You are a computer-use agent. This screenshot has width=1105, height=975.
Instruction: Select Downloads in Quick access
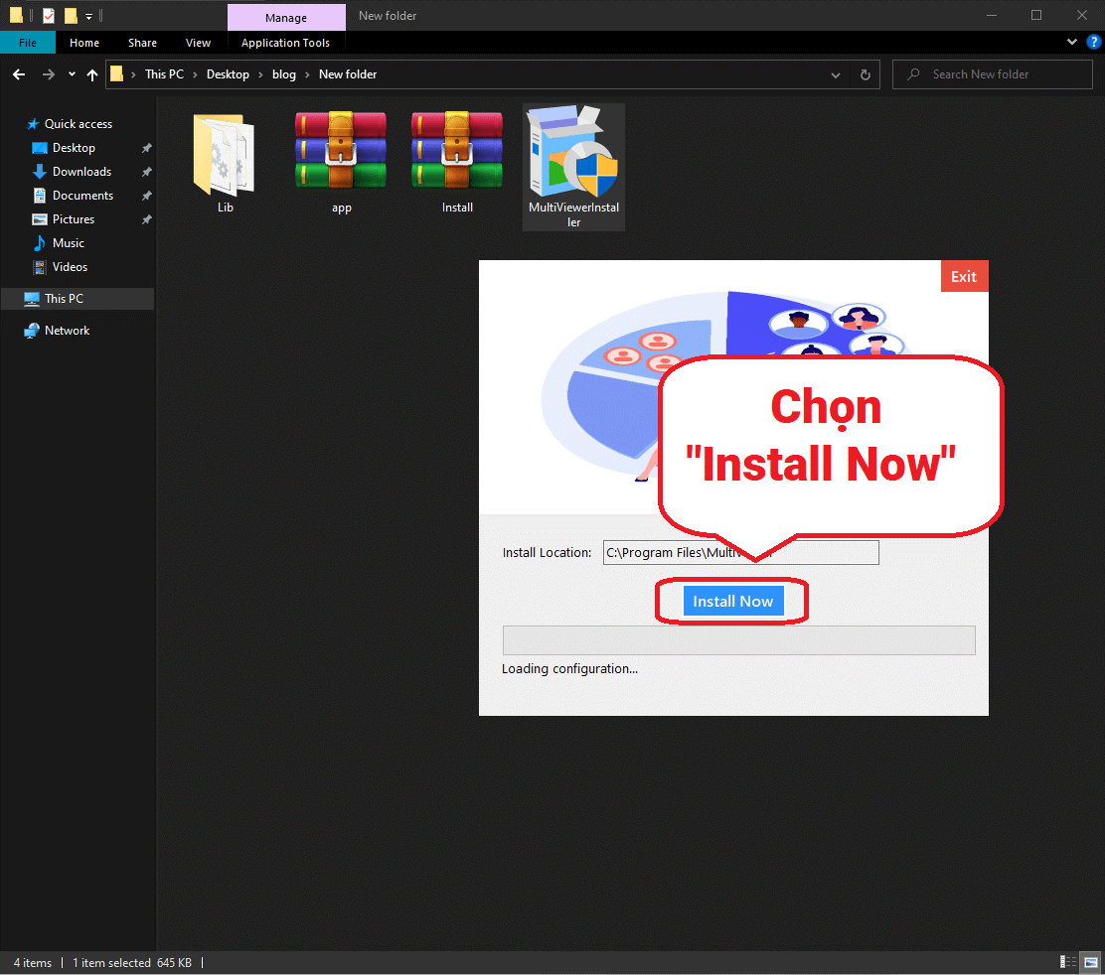click(x=81, y=172)
